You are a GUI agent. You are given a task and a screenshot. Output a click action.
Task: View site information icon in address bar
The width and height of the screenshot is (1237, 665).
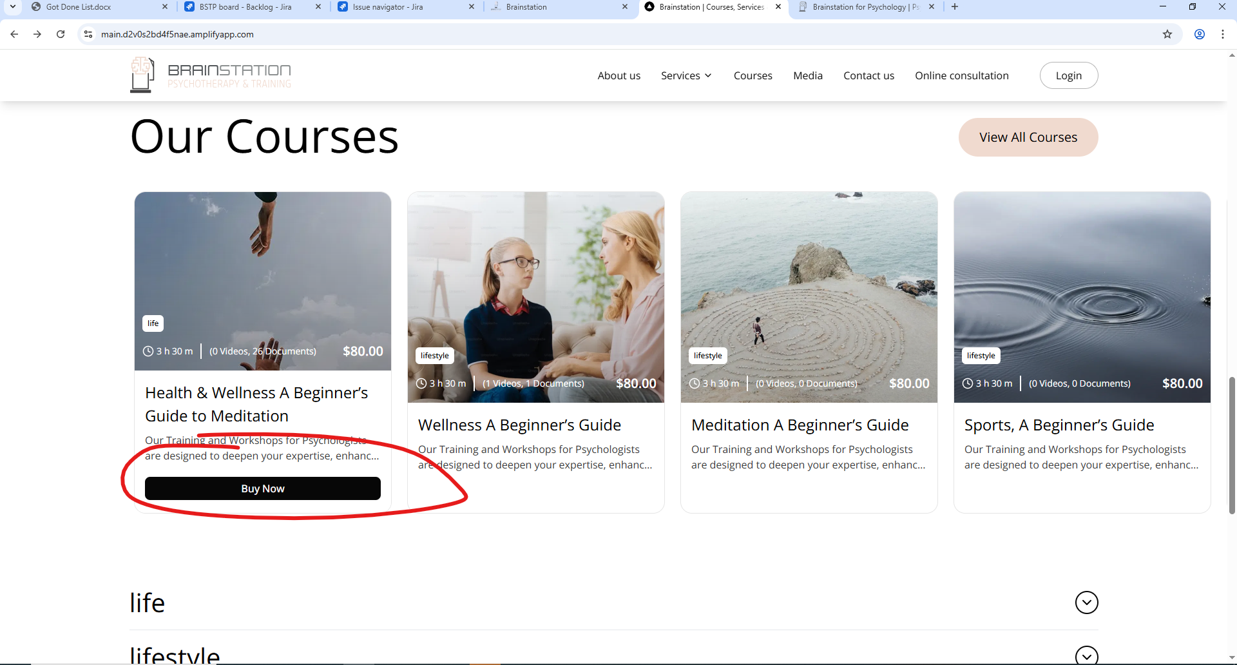[x=88, y=34]
